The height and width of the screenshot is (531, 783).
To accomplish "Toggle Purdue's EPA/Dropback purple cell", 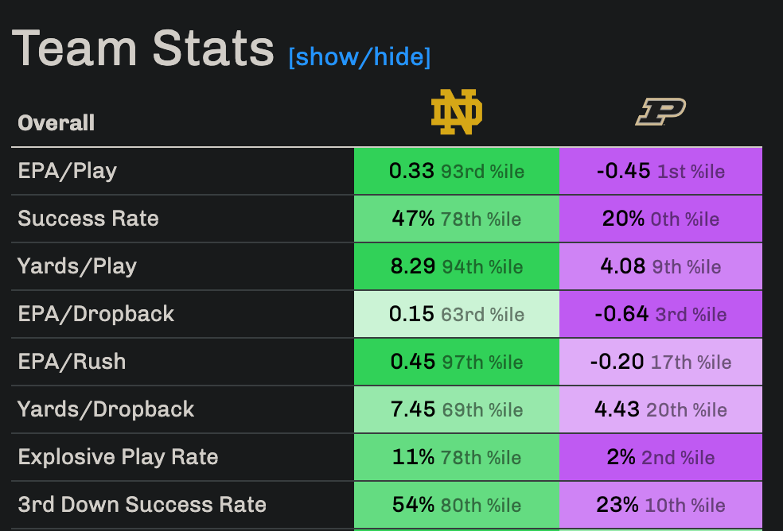I will coord(660,314).
